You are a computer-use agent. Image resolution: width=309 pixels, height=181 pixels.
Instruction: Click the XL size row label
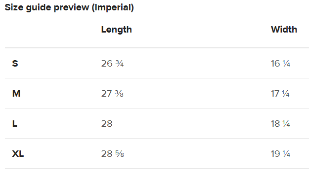pos(18,154)
